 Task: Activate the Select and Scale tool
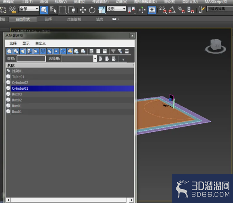tap(102, 10)
